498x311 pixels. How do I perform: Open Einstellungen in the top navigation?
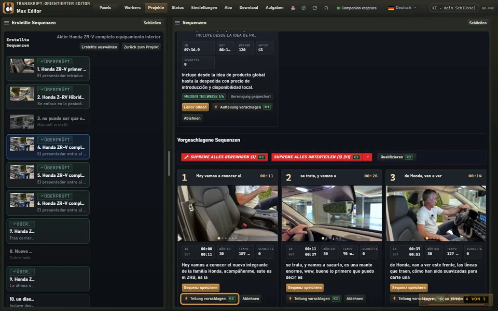204,8
